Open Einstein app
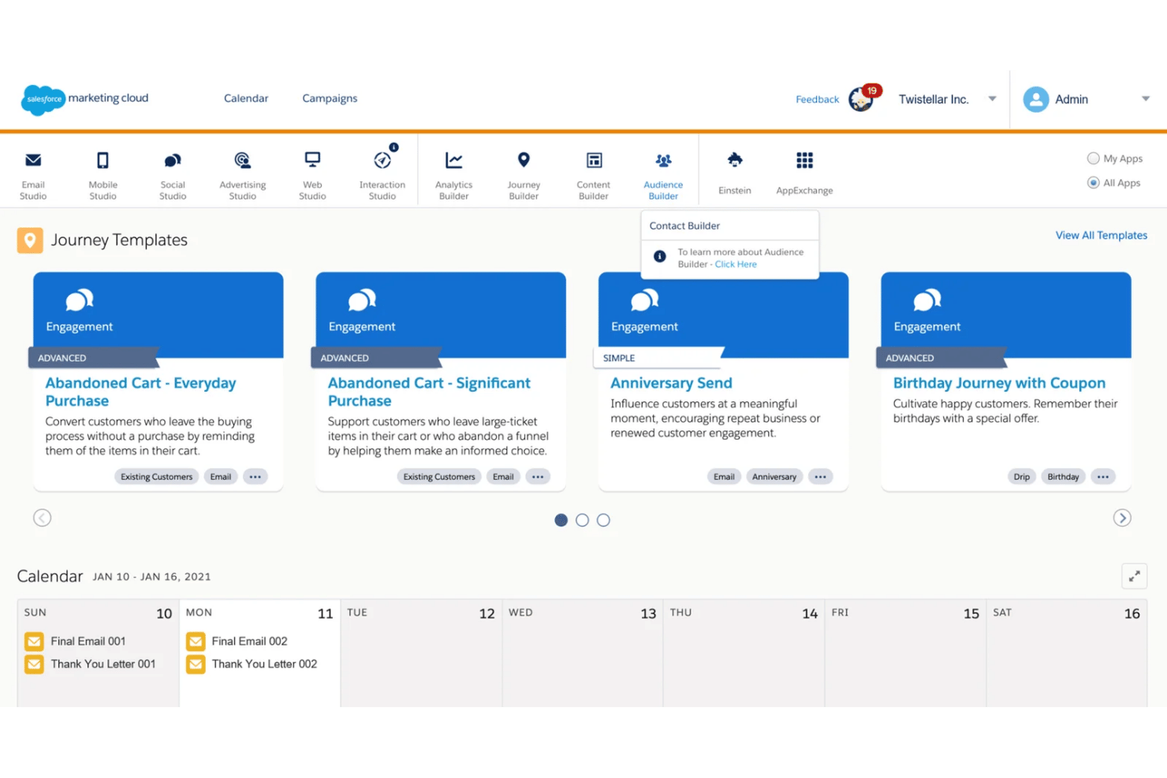 point(735,173)
